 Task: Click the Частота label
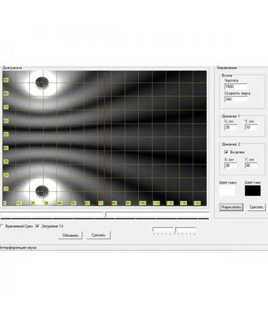coord(231,80)
